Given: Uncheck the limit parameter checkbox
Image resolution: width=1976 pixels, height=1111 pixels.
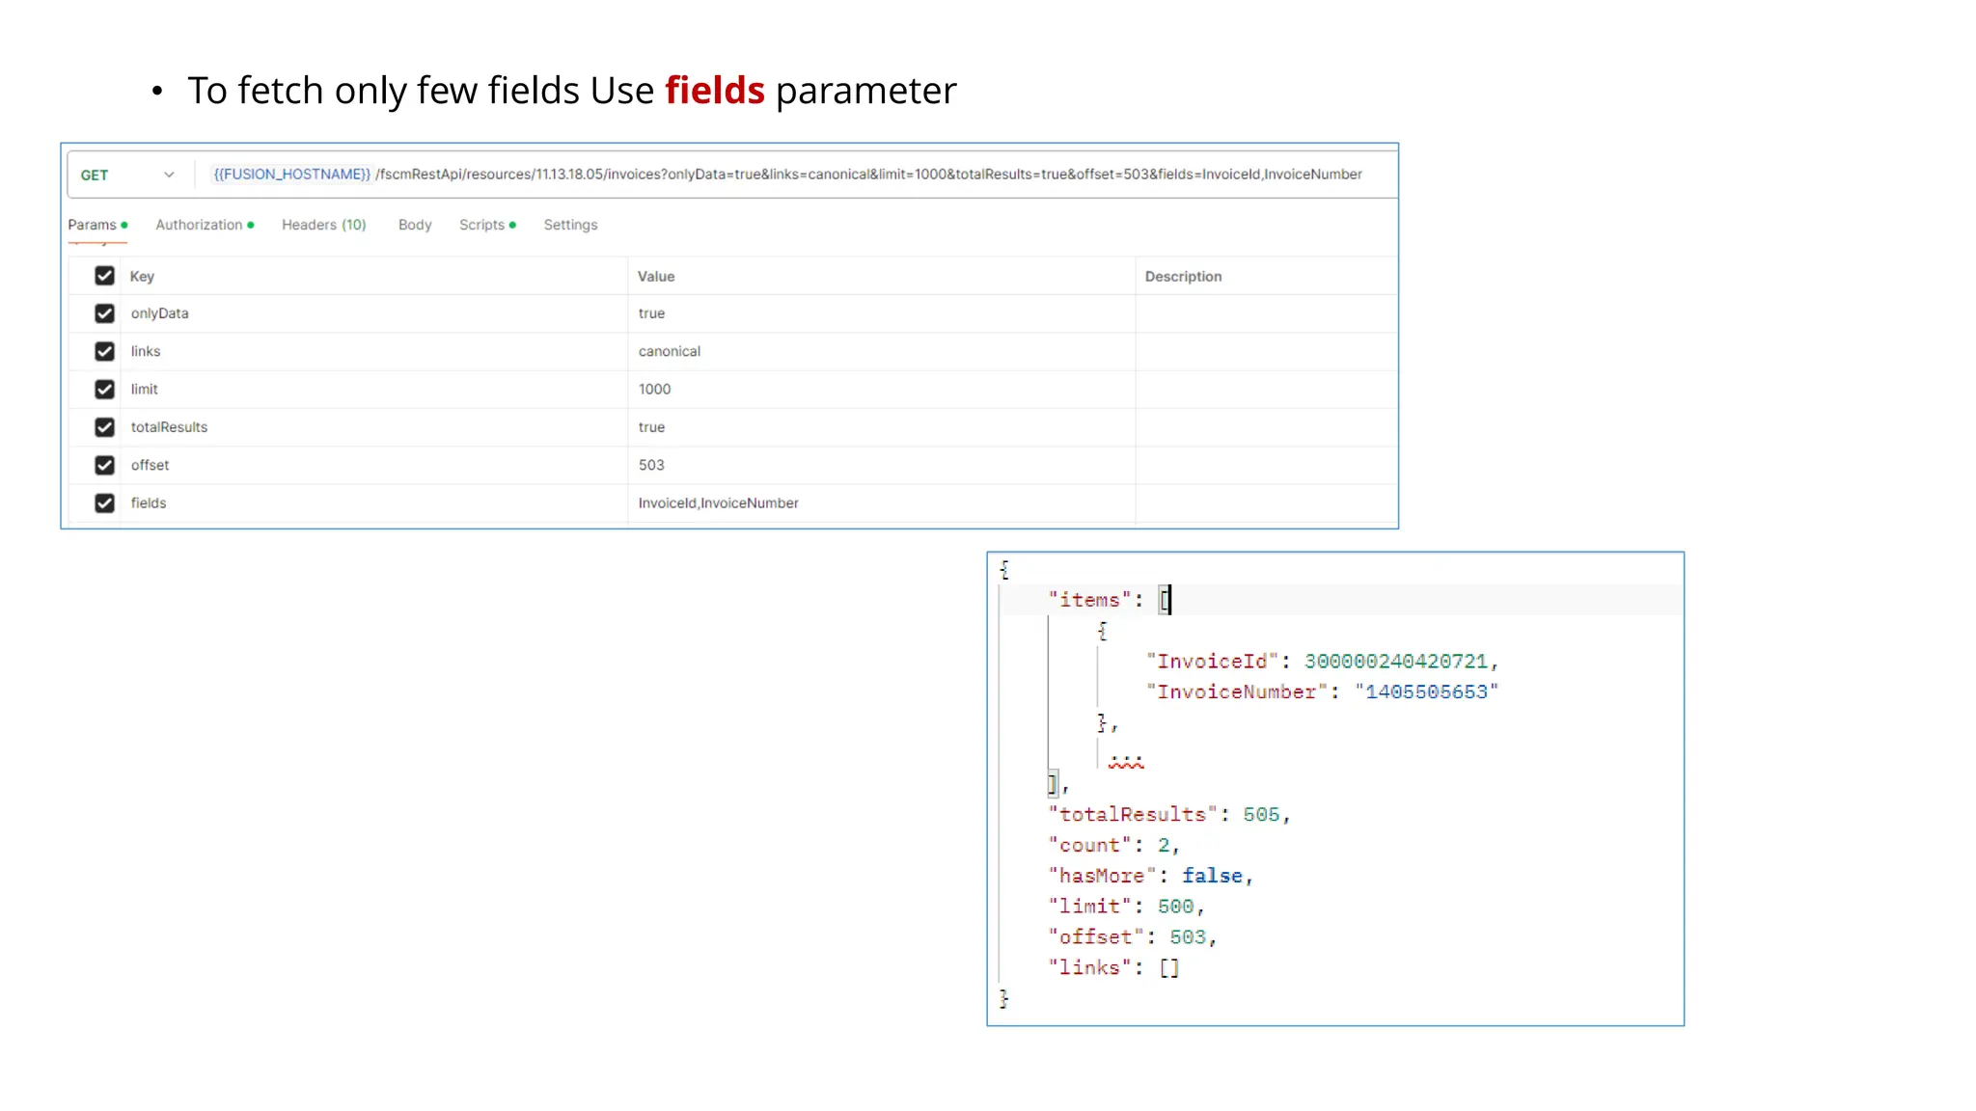Looking at the screenshot, I should click(104, 389).
